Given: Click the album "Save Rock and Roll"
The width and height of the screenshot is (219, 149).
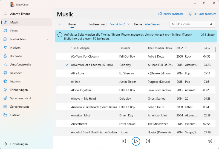Looking at the screenshot, I should [160, 90].
